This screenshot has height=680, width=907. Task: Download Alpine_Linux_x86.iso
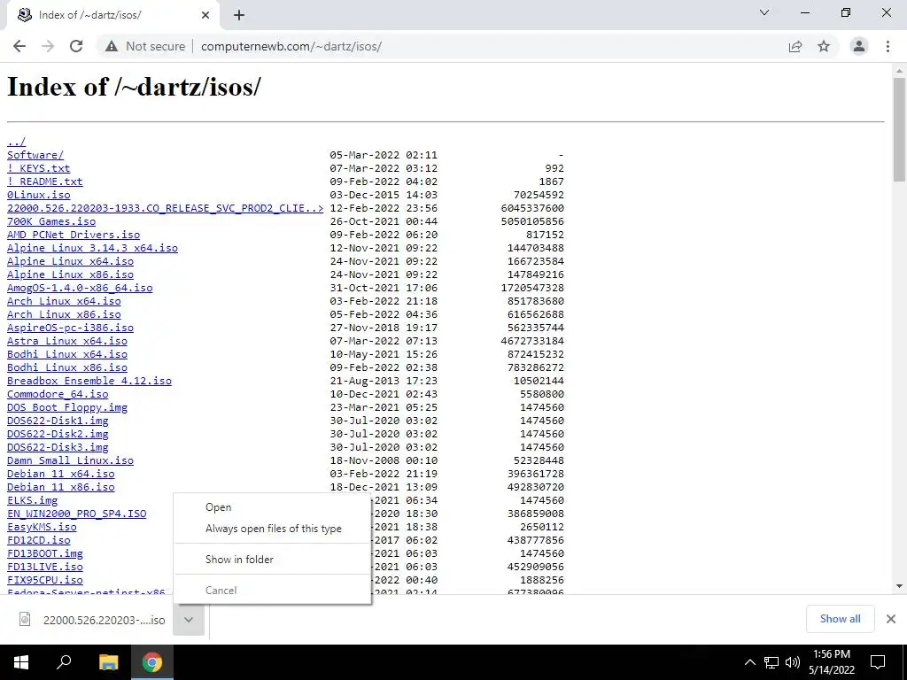click(70, 274)
